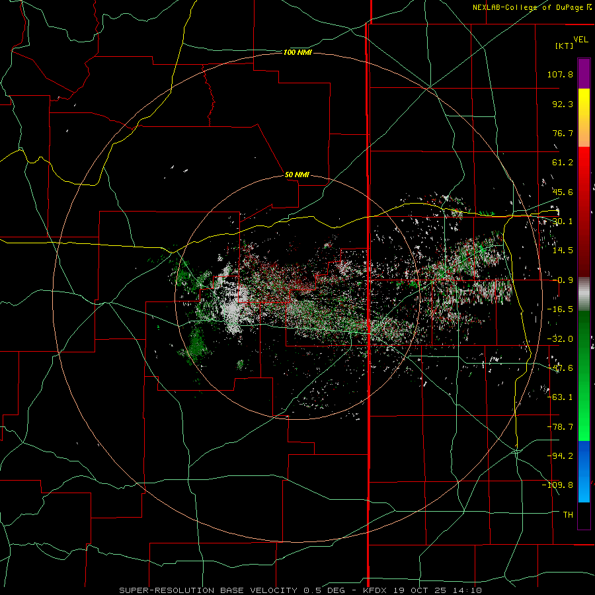Screen dimensions: 595x595
Task: Click the -63.1 legend value
Action: [560, 397]
